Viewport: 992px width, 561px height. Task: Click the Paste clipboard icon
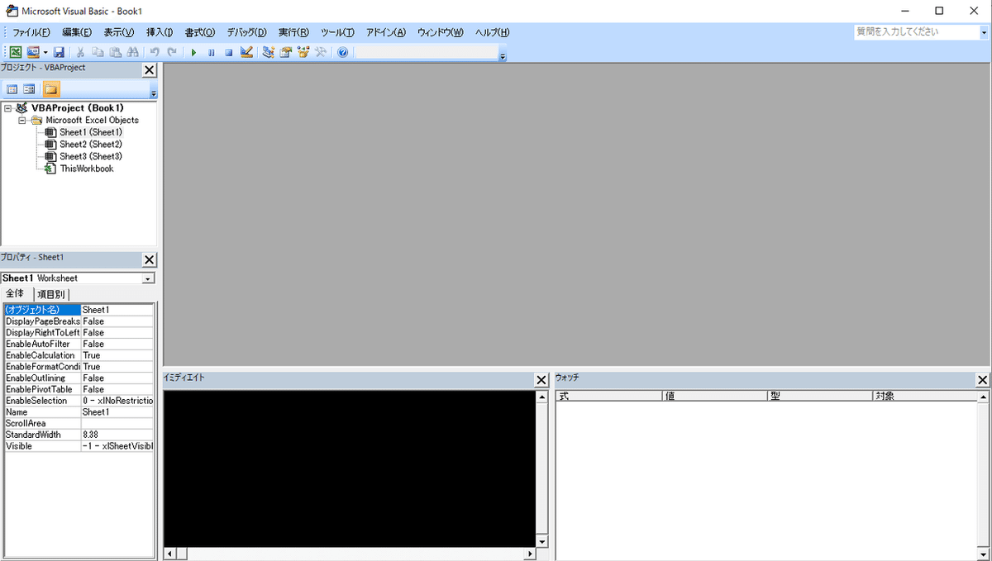(x=116, y=52)
